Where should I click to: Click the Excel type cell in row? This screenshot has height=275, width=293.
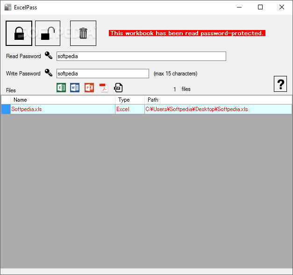tap(130, 109)
